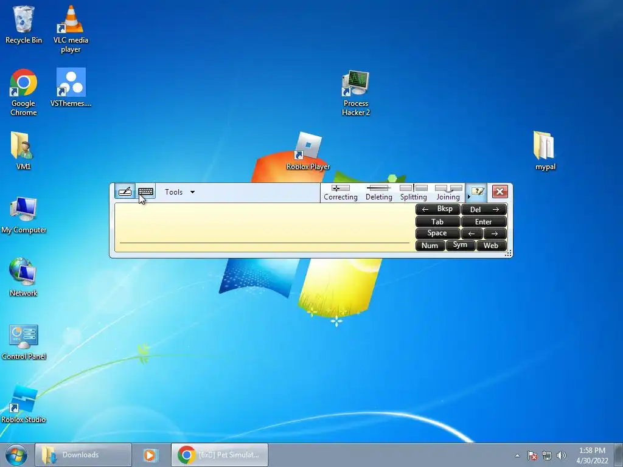The height and width of the screenshot is (467, 623).
Task: Toggle the Num keypad
Action: click(430, 246)
